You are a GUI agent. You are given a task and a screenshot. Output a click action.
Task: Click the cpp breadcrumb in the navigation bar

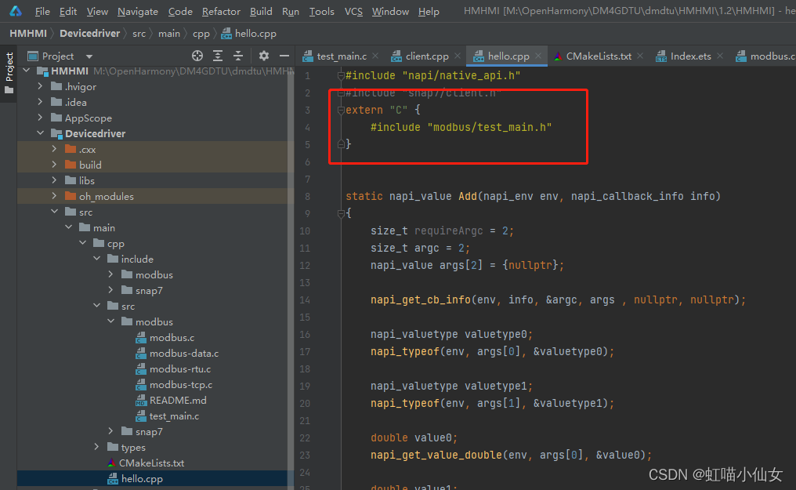tap(201, 34)
